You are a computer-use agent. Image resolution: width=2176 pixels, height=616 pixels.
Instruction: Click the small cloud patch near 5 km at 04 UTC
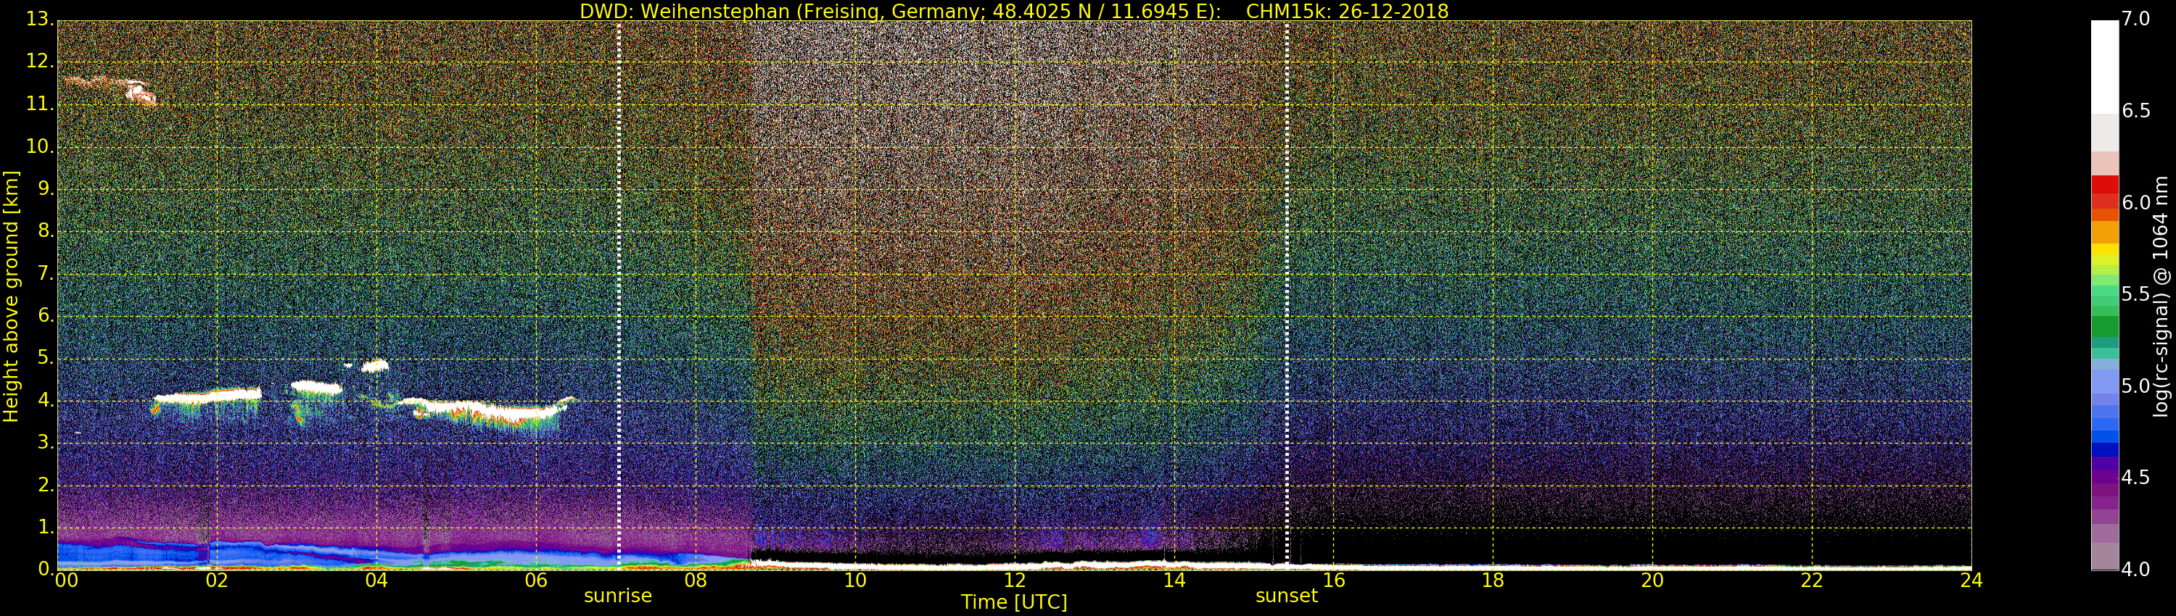[x=374, y=365]
